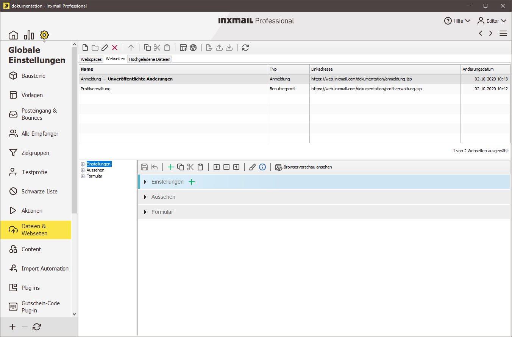This screenshot has height=337, width=512.
Task: Select the Webseiten tab
Action: point(116,59)
